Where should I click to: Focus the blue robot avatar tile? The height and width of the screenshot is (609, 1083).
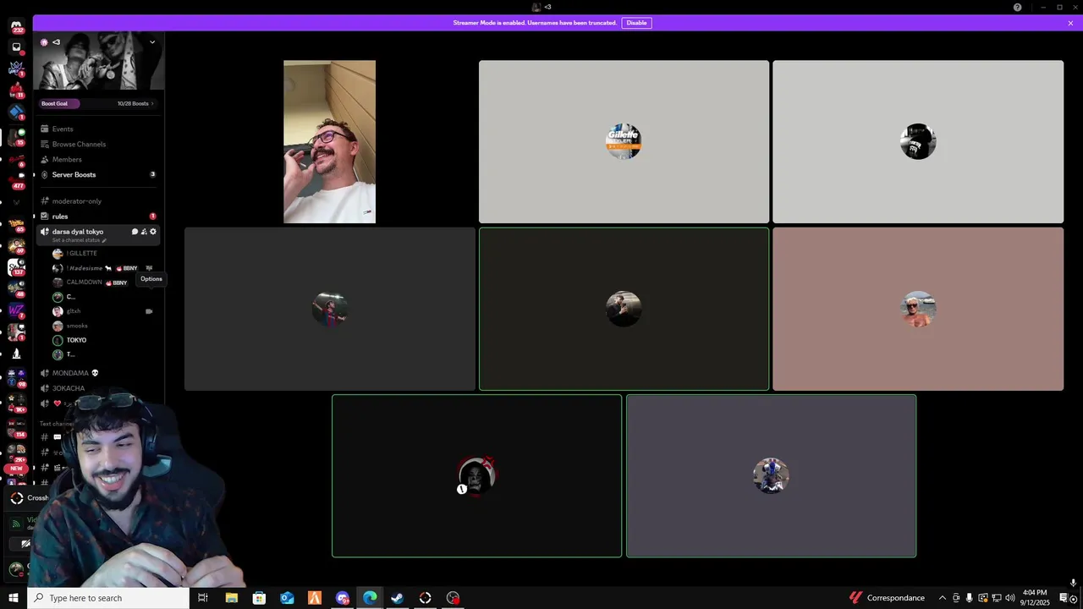pos(771,475)
